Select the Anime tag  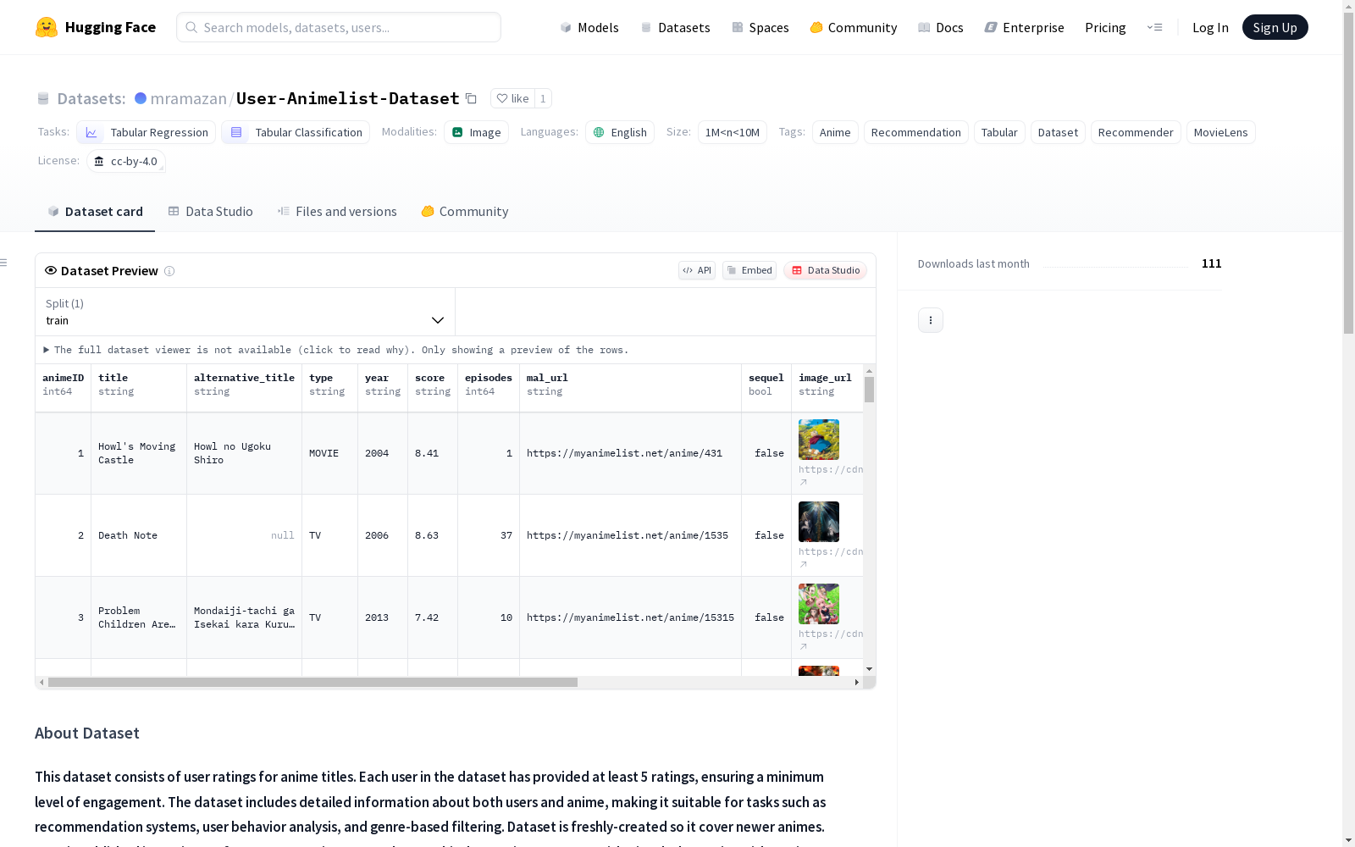tap(835, 132)
